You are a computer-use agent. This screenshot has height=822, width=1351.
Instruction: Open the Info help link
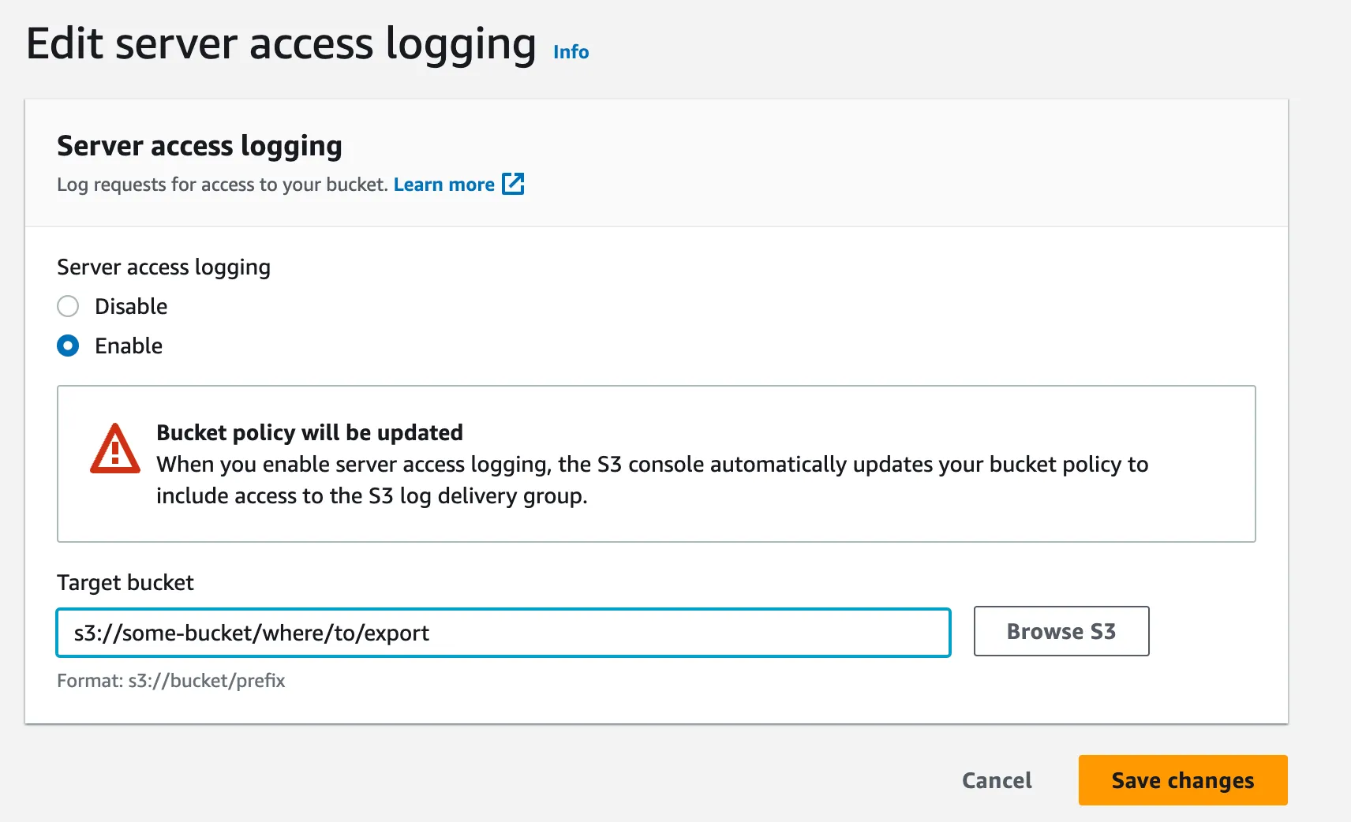click(571, 51)
